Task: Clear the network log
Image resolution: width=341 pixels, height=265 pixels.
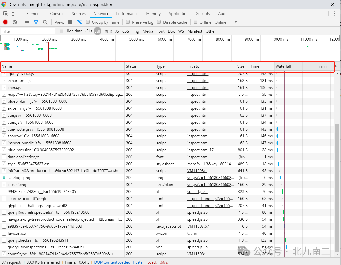Action: 15,22
